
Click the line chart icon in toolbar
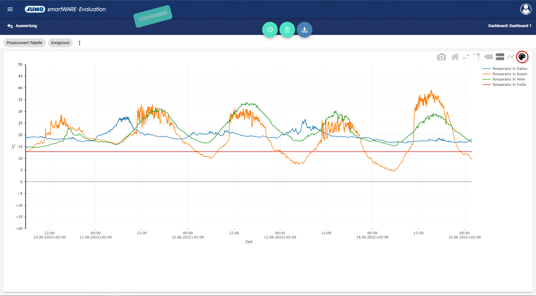(x=511, y=57)
